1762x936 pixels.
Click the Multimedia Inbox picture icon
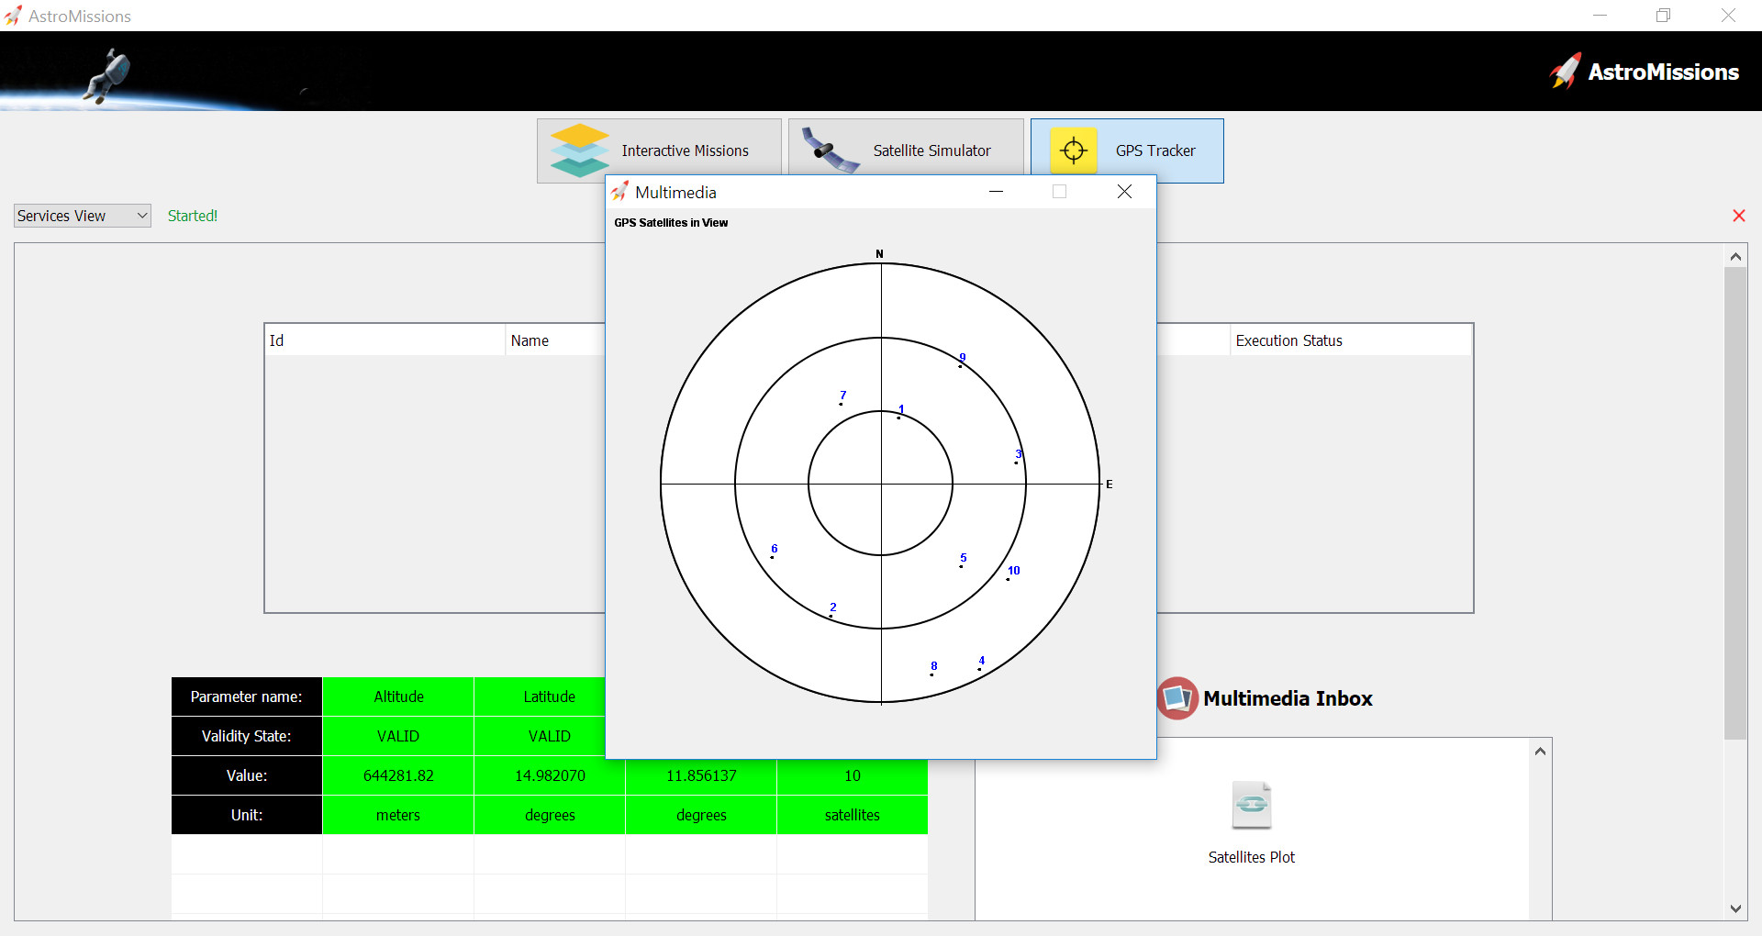click(1177, 698)
